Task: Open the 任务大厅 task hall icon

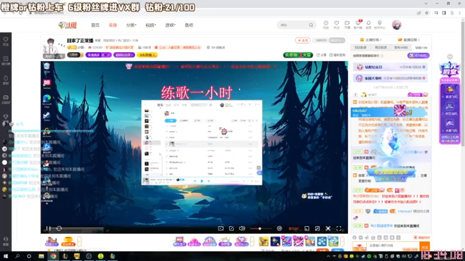Action: coord(52,241)
